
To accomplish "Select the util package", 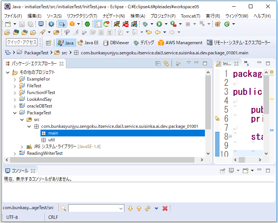I will 51,140.
